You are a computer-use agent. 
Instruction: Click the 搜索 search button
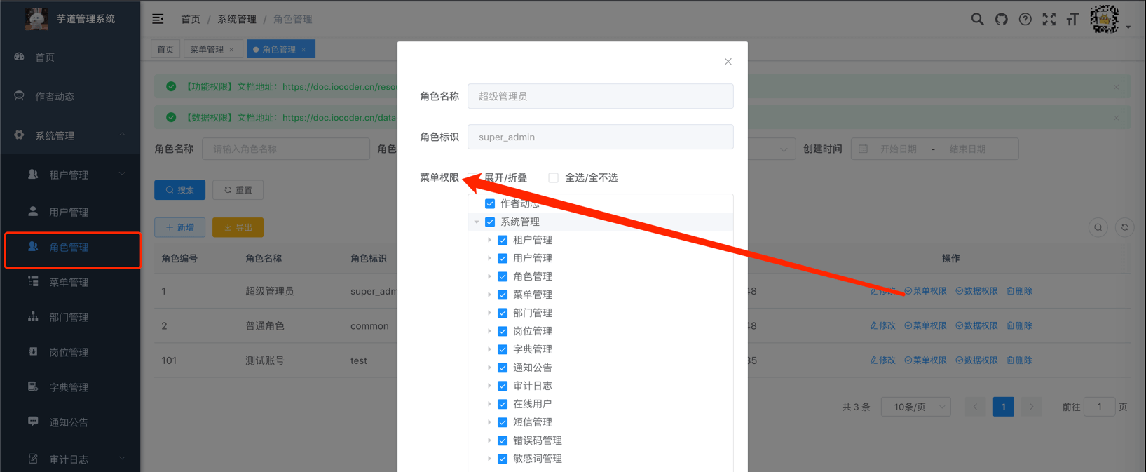[180, 190]
